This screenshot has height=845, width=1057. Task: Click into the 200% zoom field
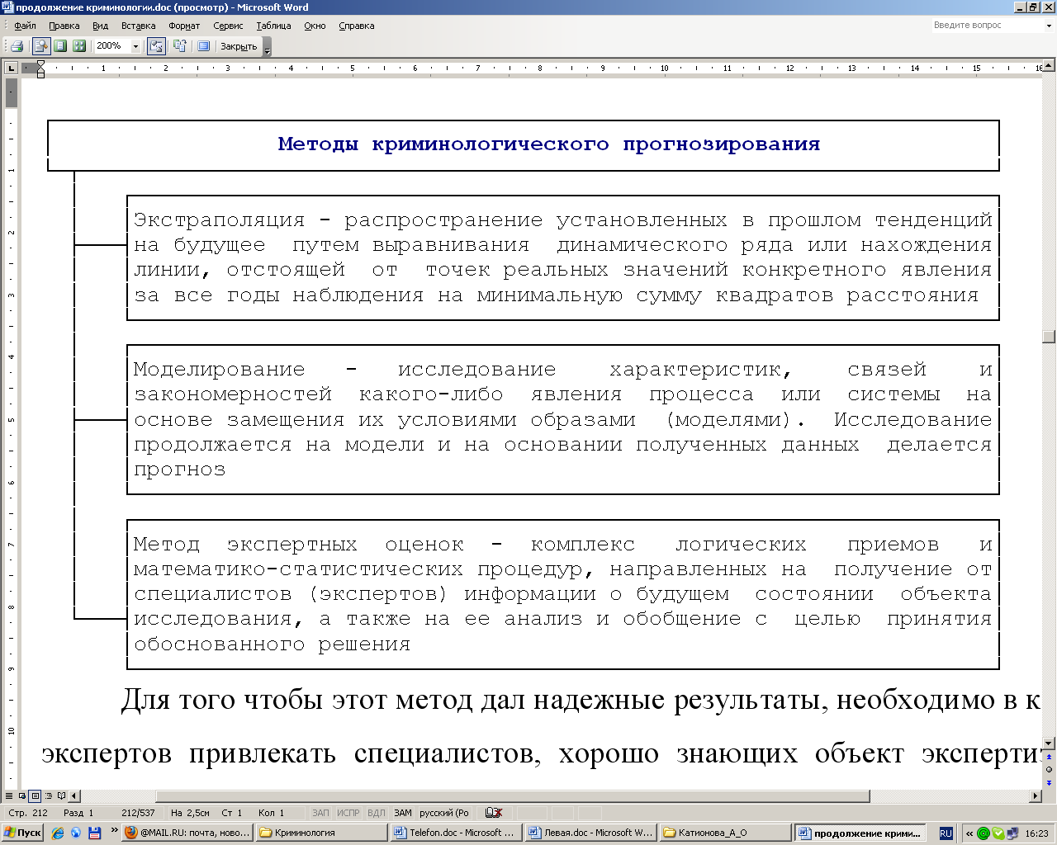point(111,46)
